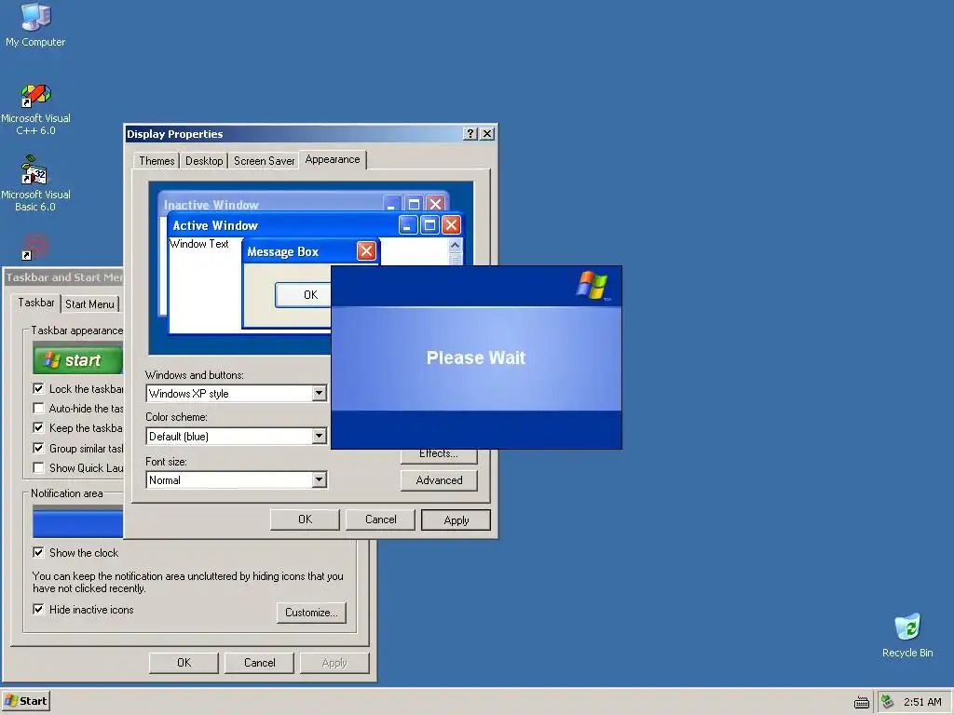
Task: Toggle Show the clock checkbox
Action: [38, 552]
